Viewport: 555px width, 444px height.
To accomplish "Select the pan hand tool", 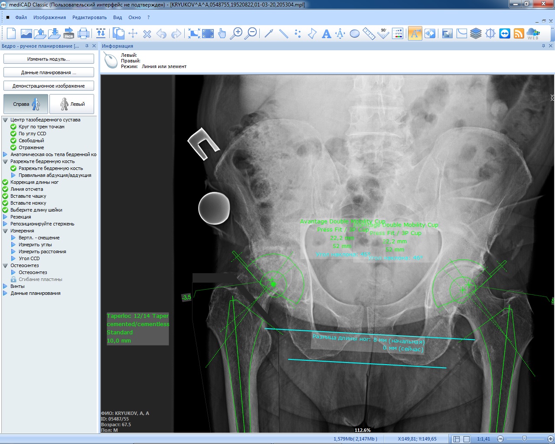I will coord(222,33).
